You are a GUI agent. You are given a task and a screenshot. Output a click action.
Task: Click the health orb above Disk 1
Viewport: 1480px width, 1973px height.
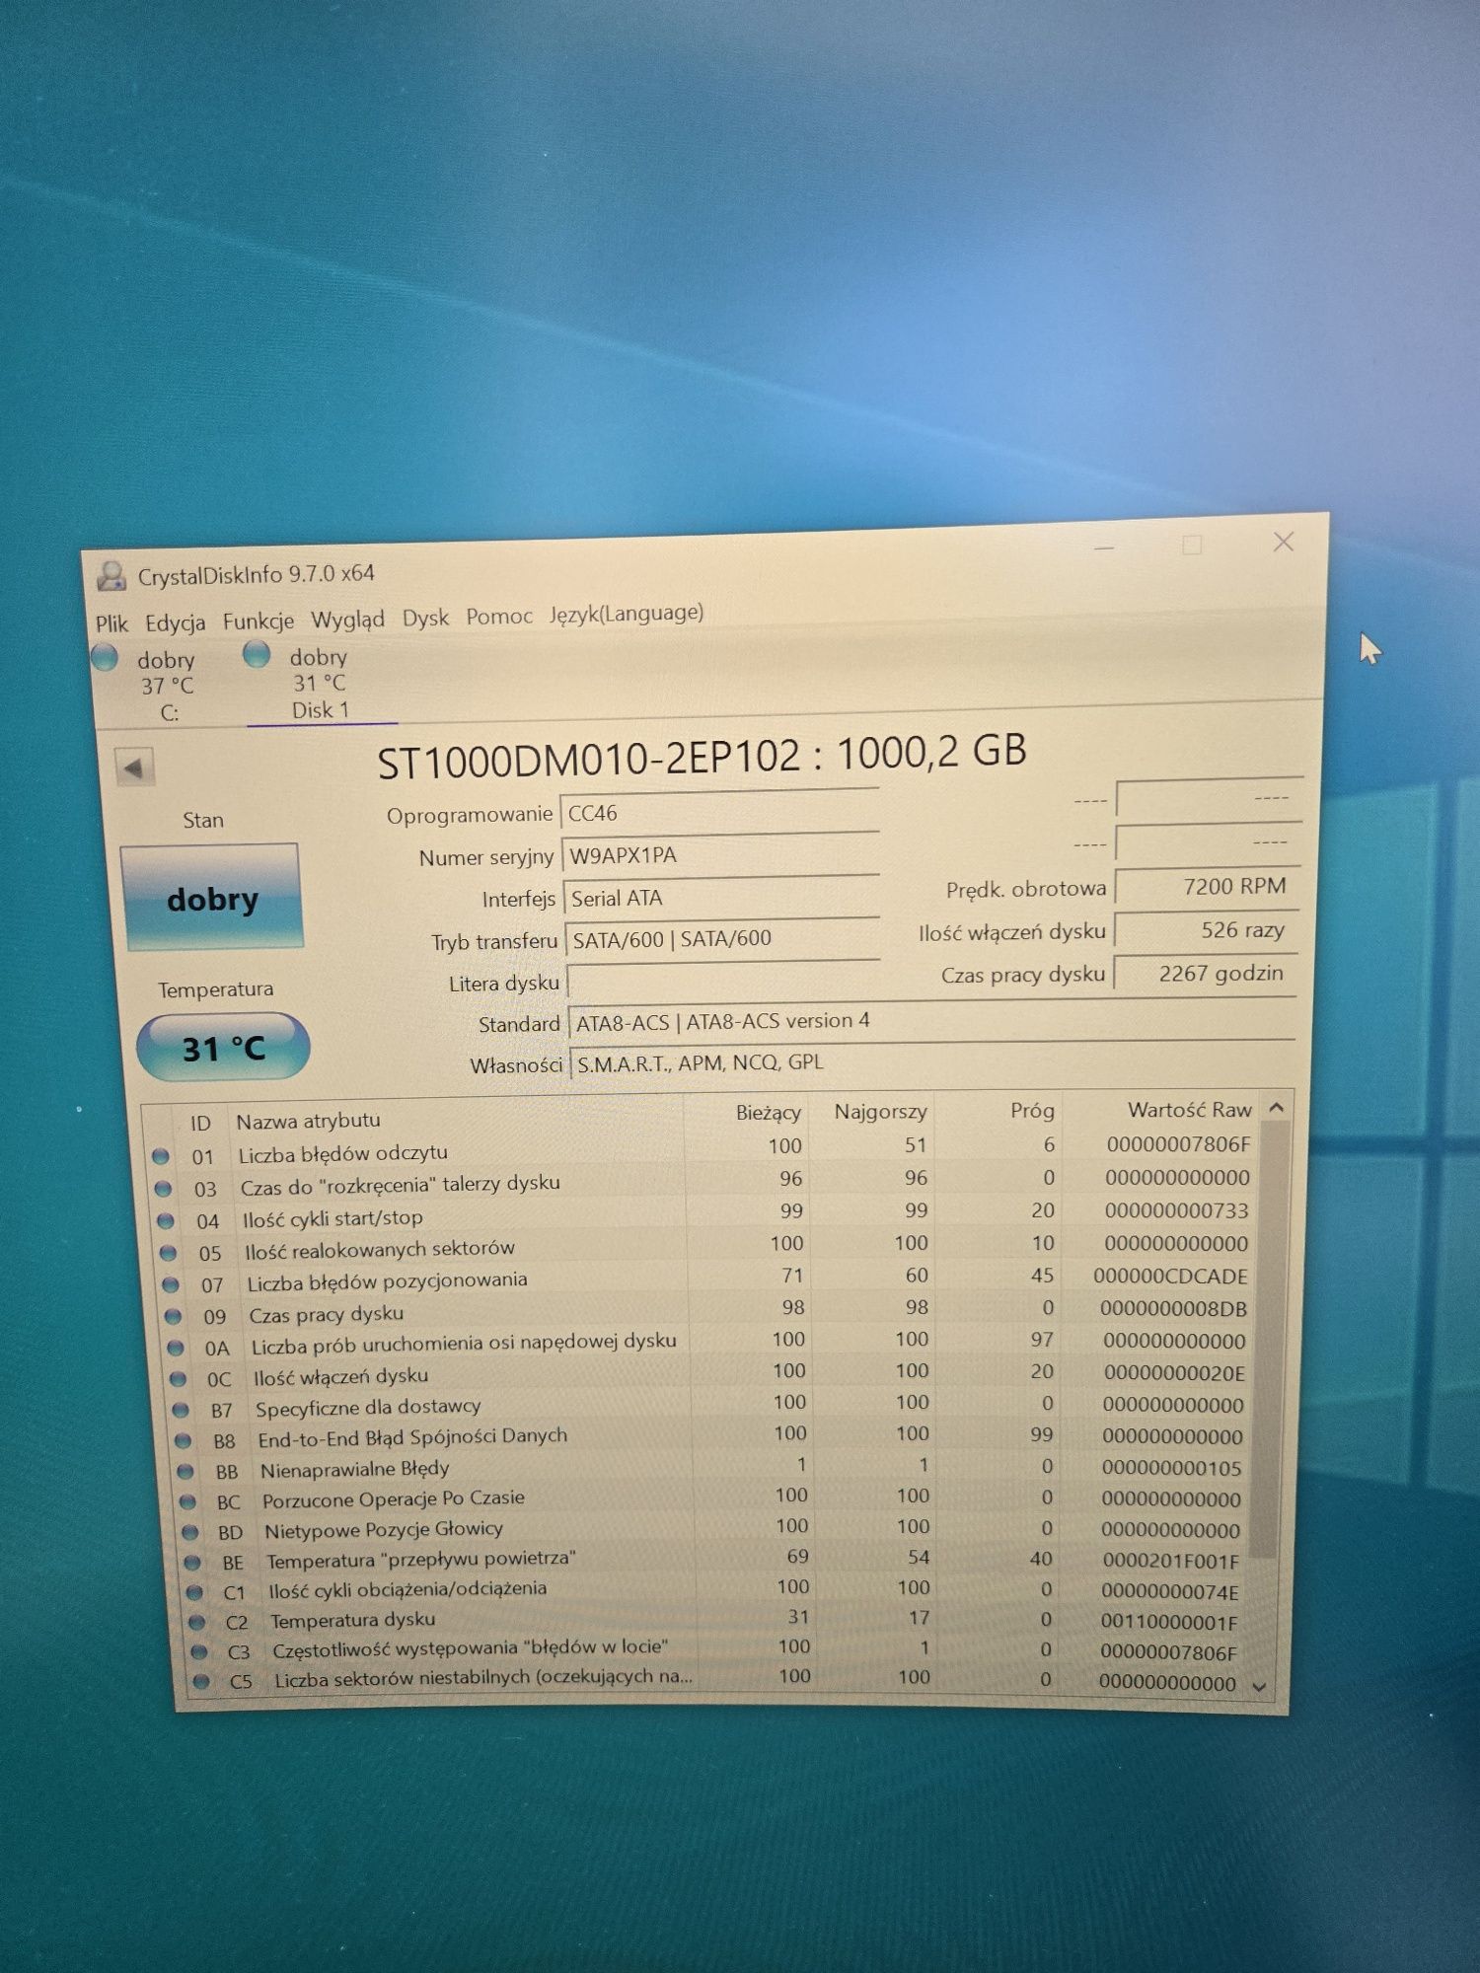coord(257,654)
